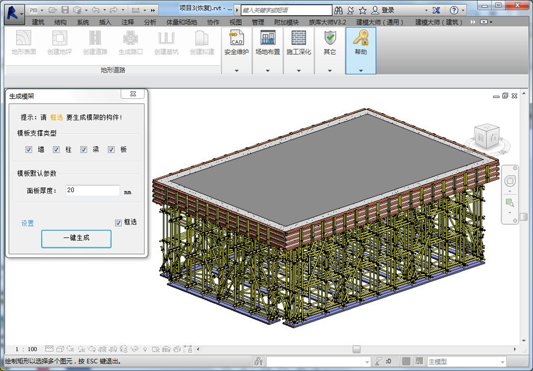Click the 安全维护 CAD icon
533x371 pixels.
point(236,38)
